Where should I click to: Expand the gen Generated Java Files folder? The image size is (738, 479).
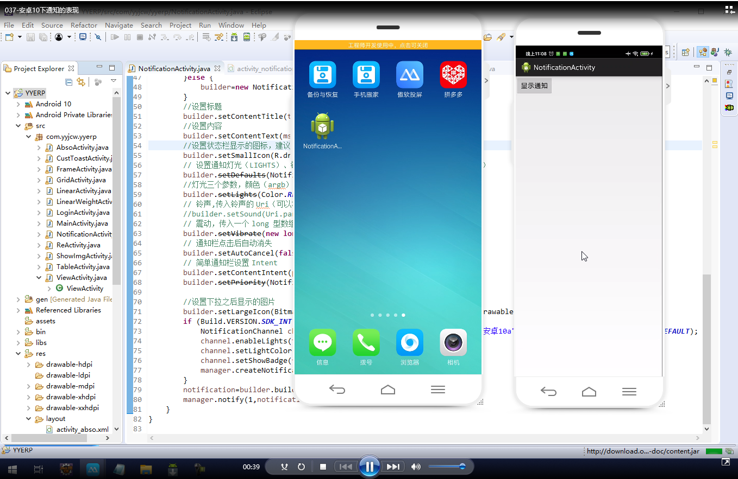(18, 299)
